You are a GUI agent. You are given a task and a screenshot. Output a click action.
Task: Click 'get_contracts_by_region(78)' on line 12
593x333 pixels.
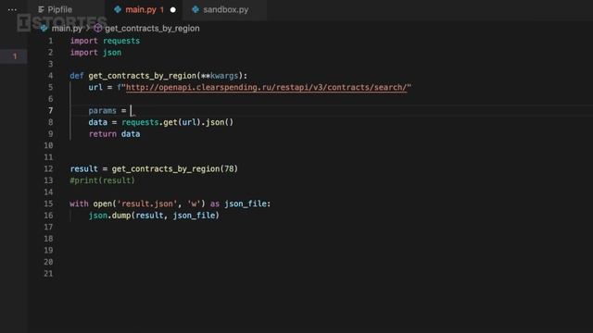click(x=175, y=168)
